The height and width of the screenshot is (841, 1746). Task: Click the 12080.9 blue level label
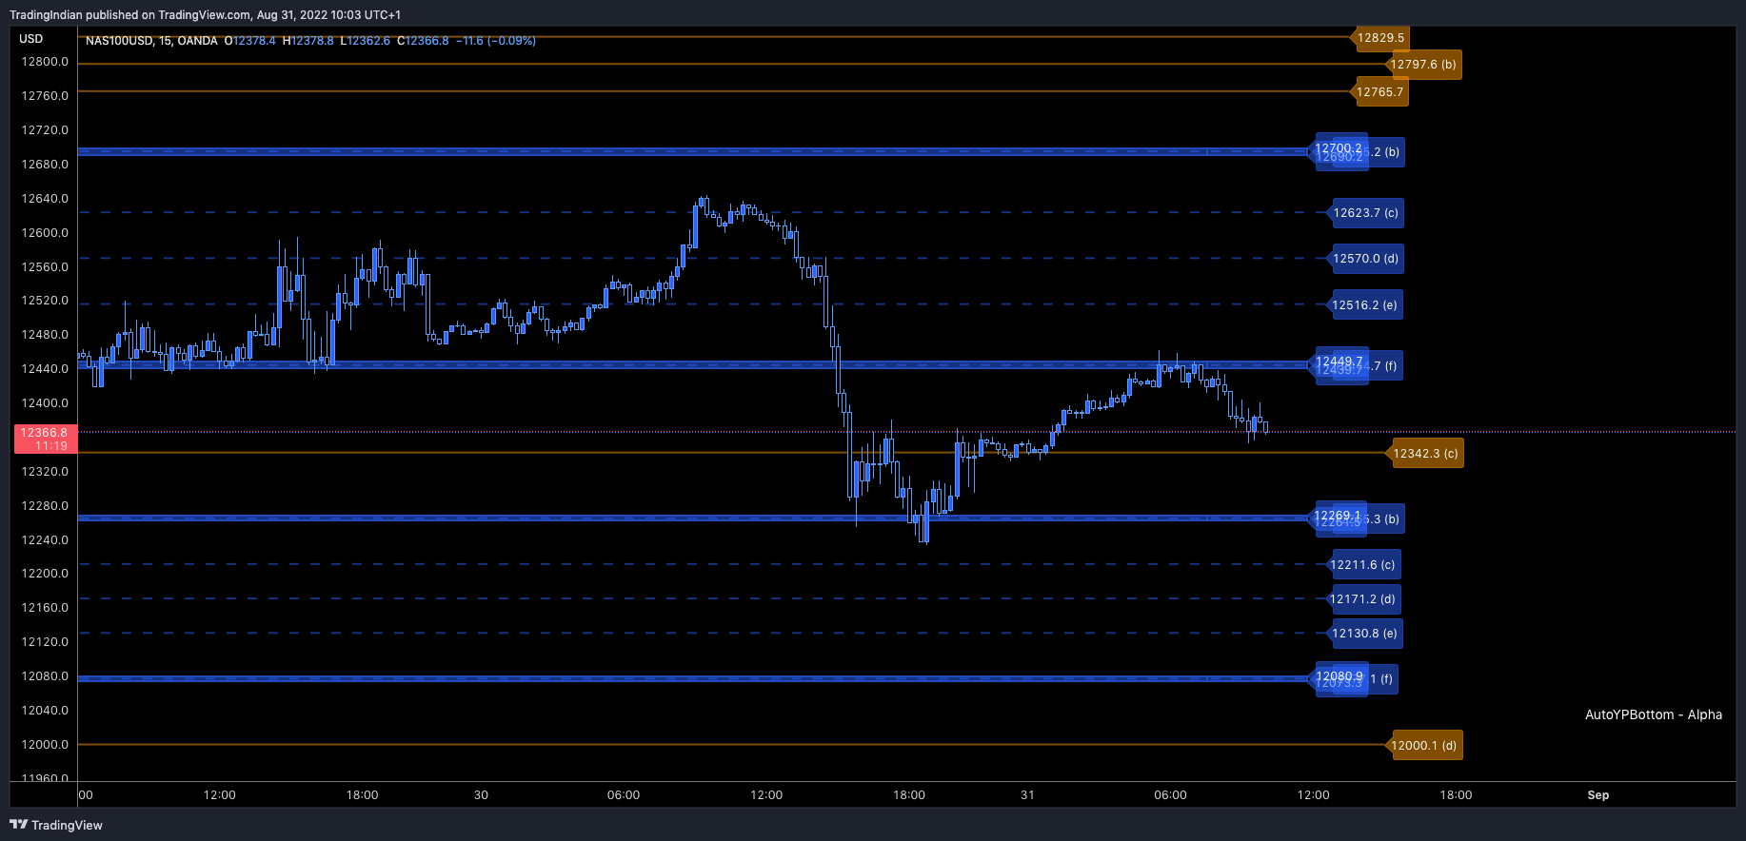click(x=1339, y=676)
